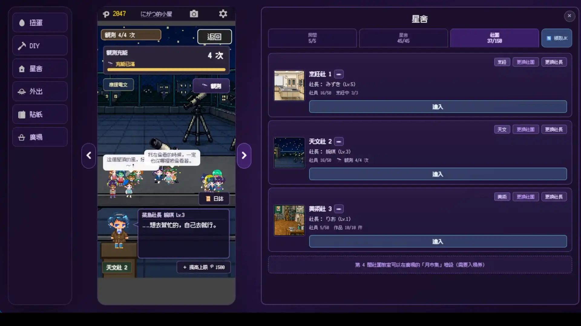This screenshot has height=326, width=581.
Task: Click the 美術 tag on third club
Action: tap(502, 197)
